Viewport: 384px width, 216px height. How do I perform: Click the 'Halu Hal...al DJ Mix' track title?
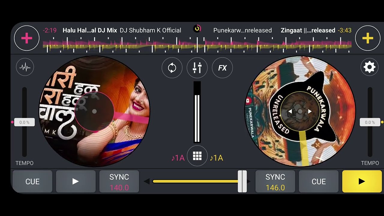[x=90, y=30]
